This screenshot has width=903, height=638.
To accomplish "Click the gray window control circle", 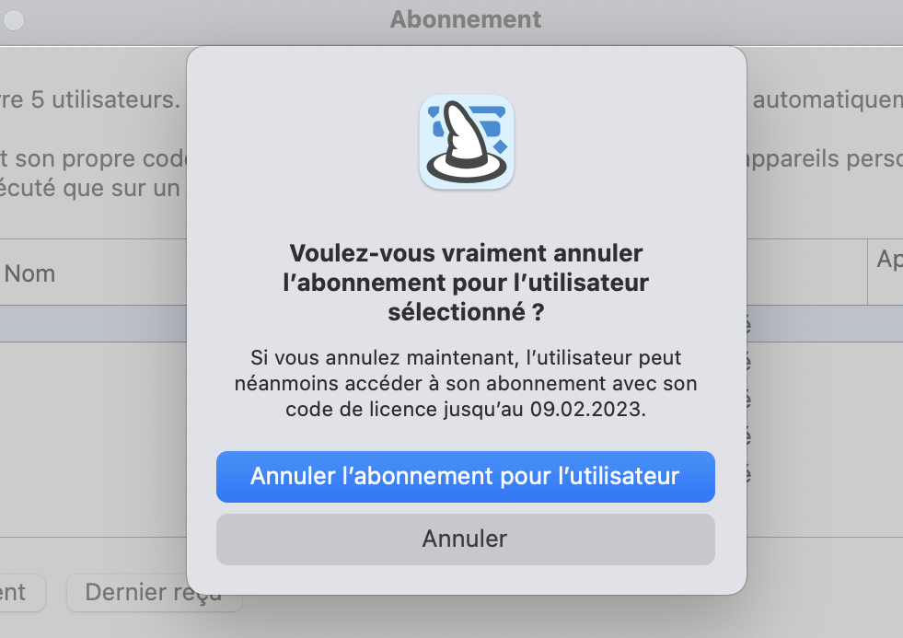I will point(14,20).
